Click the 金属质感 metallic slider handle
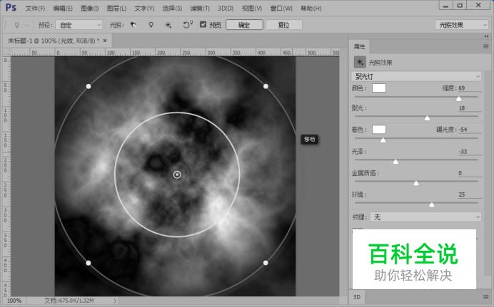The width and height of the screenshot is (494, 307). [416, 183]
